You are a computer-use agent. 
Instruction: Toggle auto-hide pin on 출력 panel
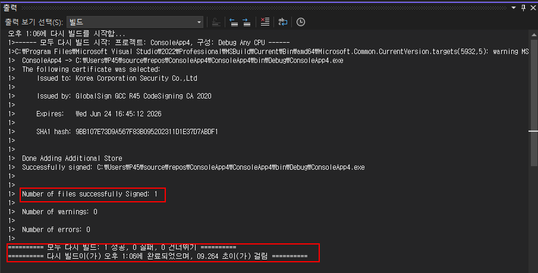[x=523, y=7]
